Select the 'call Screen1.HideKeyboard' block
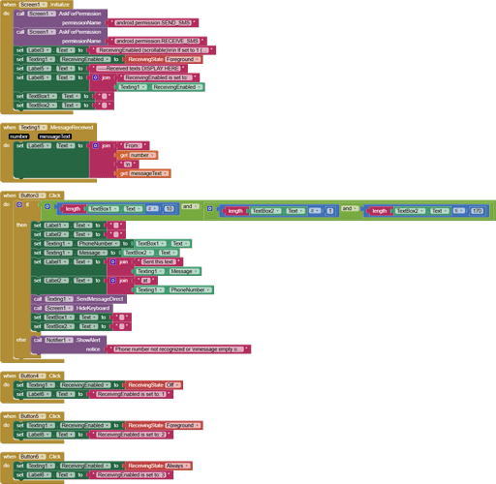Screen dimensions: 496x484 pyautogui.click(x=72, y=308)
